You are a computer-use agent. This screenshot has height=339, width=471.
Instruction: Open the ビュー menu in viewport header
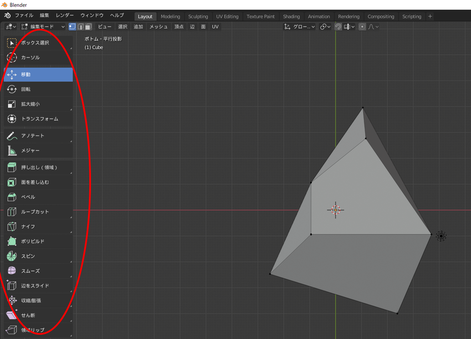click(105, 27)
